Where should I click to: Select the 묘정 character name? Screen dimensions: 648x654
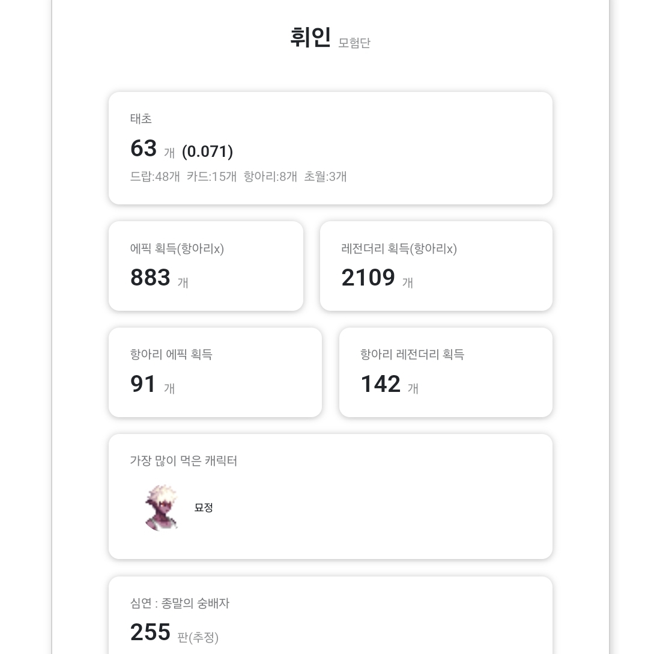point(204,507)
